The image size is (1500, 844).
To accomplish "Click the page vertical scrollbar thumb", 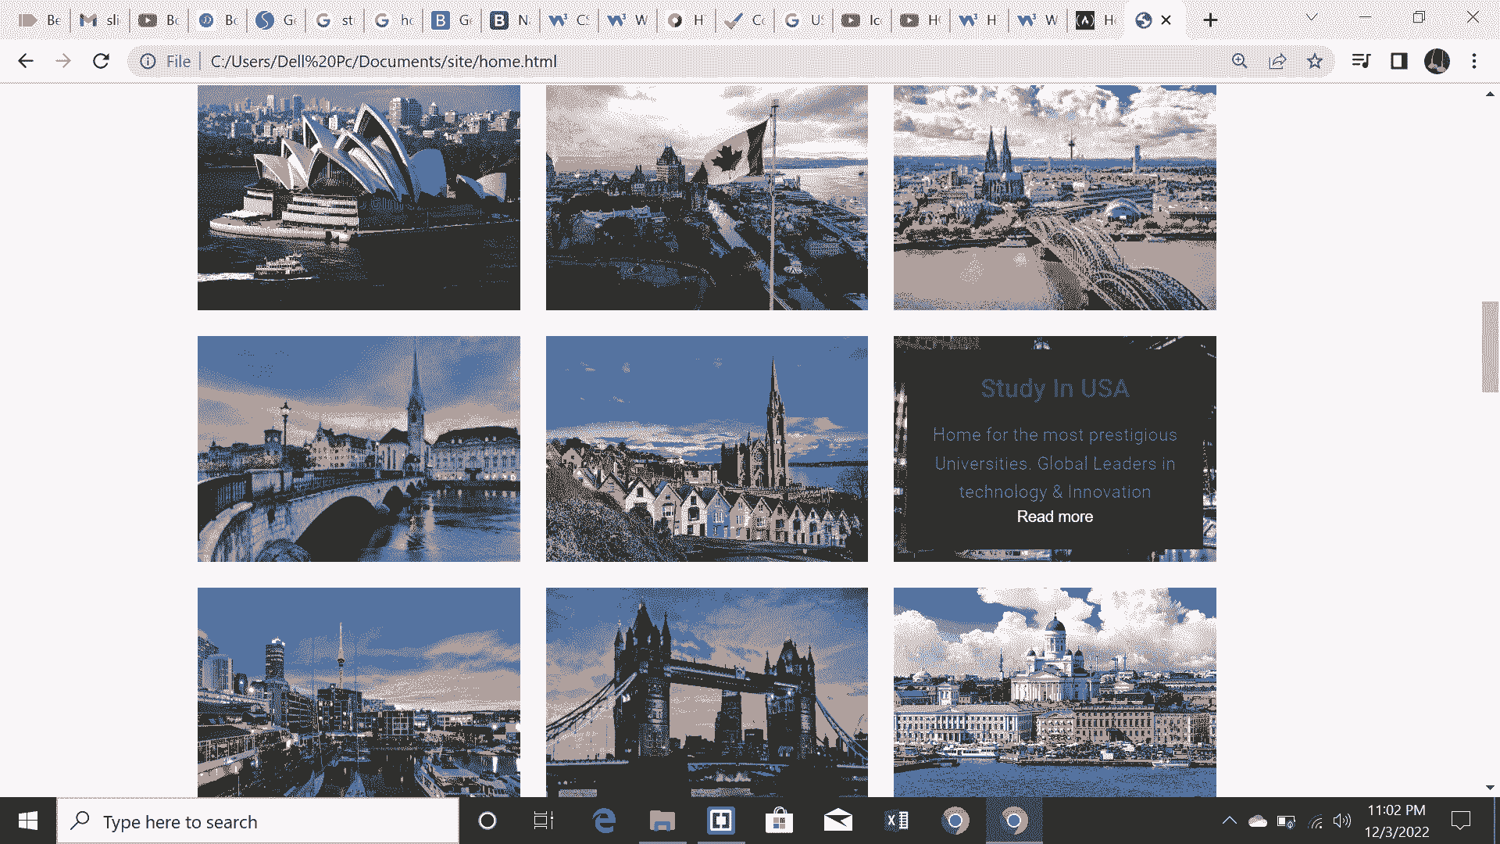I will click(x=1490, y=345).
